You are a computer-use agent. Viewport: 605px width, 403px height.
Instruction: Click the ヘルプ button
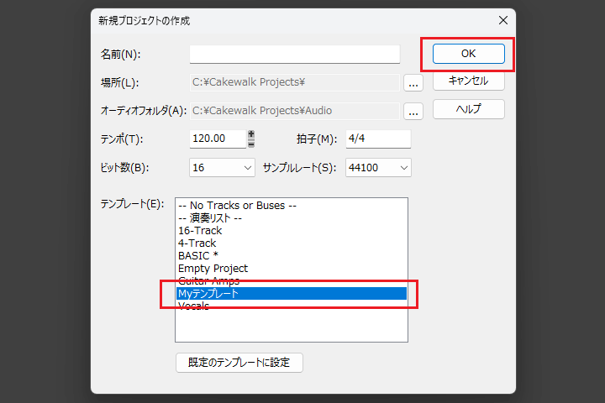click(x=468, y=109)
